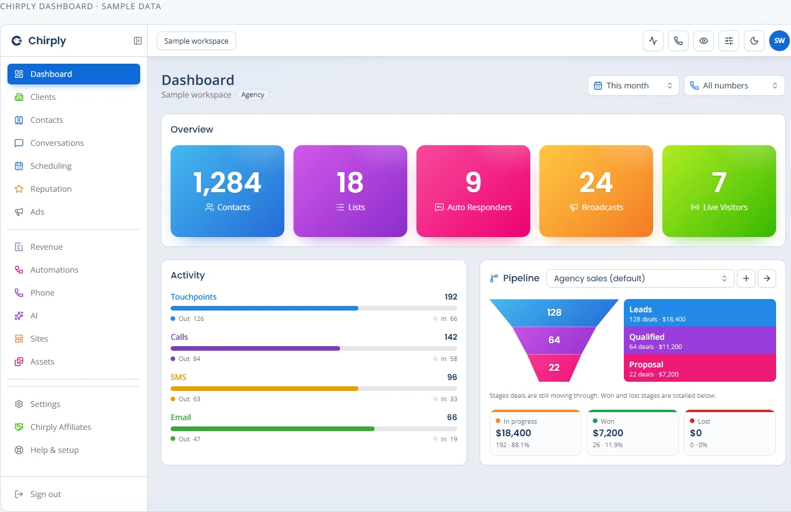Click the Assets image icon
791x512 pixels.
[19, 362]
